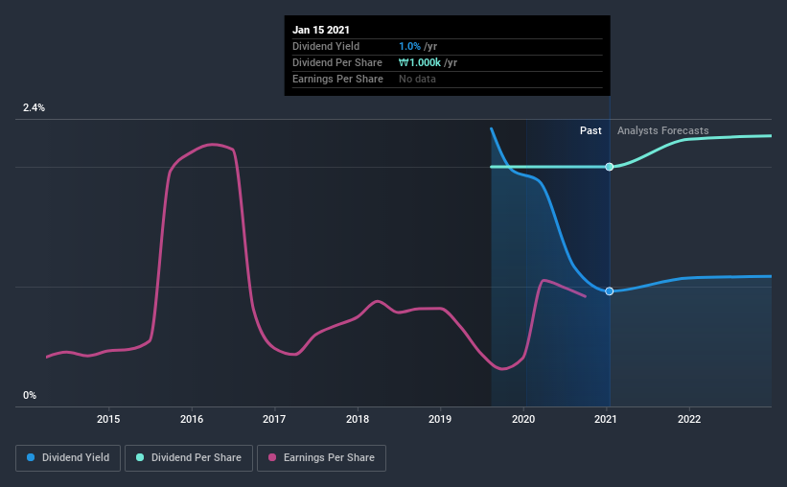Click the pink Earnings Per Share legend dot
The width and height of the screenshot is (787, 487).
272,457
